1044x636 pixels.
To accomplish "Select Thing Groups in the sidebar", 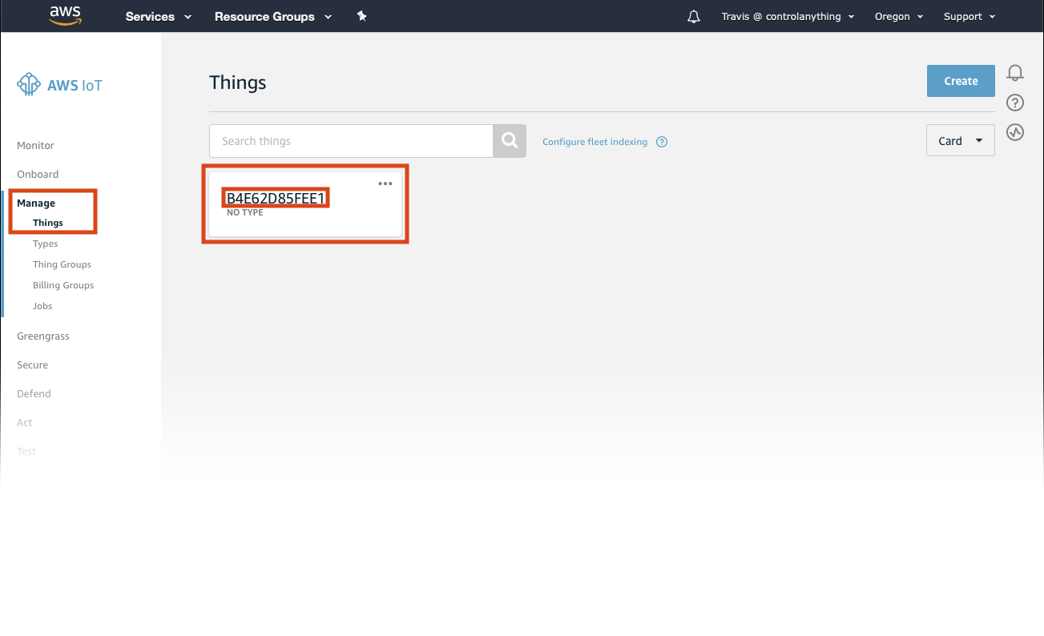I will point(62,264).
